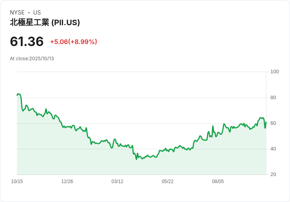Select the 12/26 date axis label
This screenshot has height=202, width=290.
click(x=67, y=182)
